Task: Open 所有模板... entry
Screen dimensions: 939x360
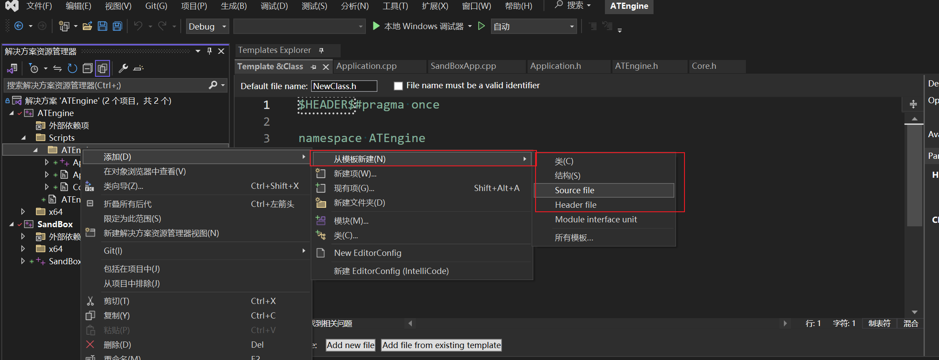Action: 604,238
